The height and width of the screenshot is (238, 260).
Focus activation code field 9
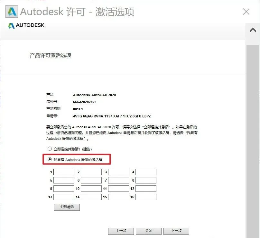tap(64, 189)
